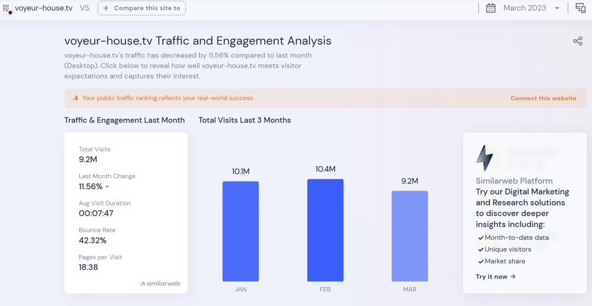
Task: Follow the Try it now link
Action: pos(496,276)
